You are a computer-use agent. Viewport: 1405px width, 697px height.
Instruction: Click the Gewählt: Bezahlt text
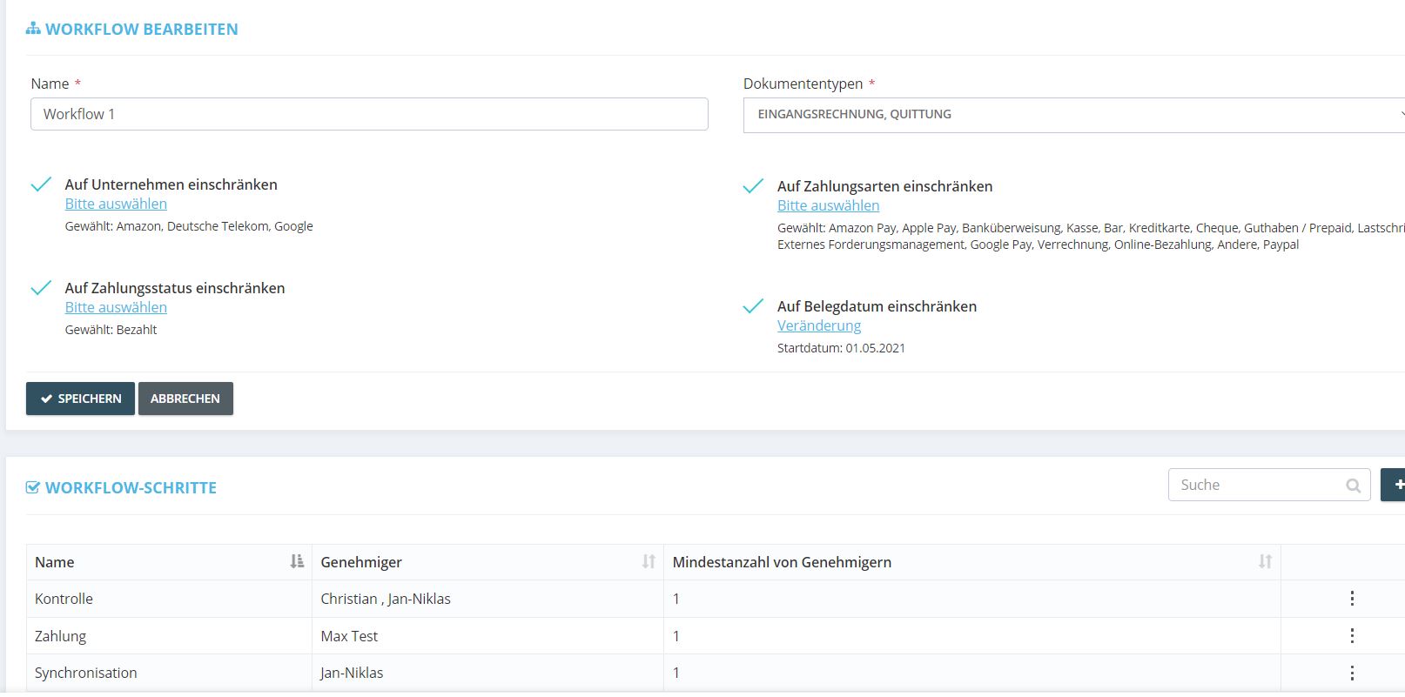coord(111,330)
